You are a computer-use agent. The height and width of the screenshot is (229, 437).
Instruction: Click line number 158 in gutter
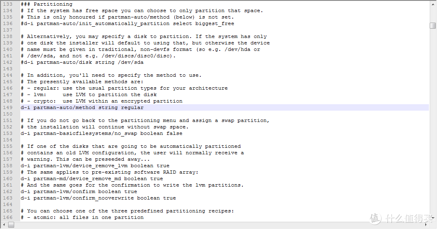click(x=8, y=166)
